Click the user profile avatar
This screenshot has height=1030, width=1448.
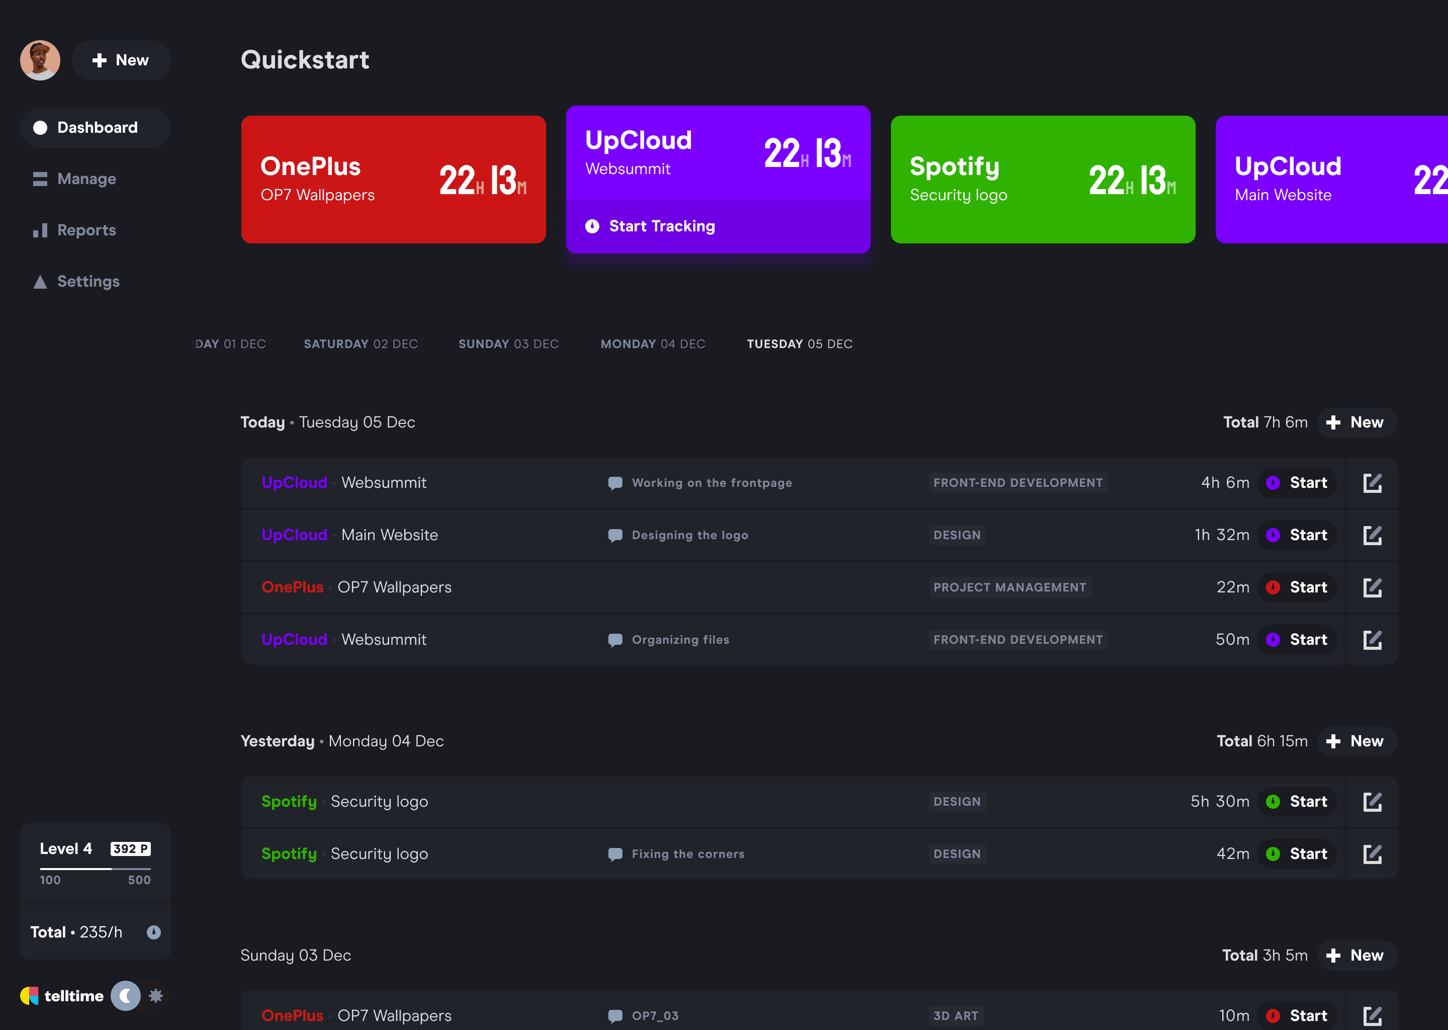(x=40, y=60)
